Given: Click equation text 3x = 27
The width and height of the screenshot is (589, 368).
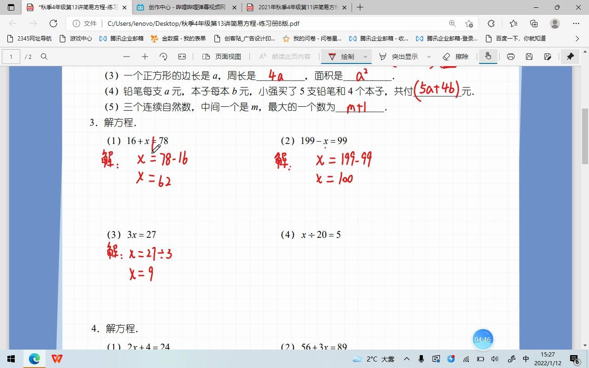Looking at the screenshot, I should pos(142,235).
